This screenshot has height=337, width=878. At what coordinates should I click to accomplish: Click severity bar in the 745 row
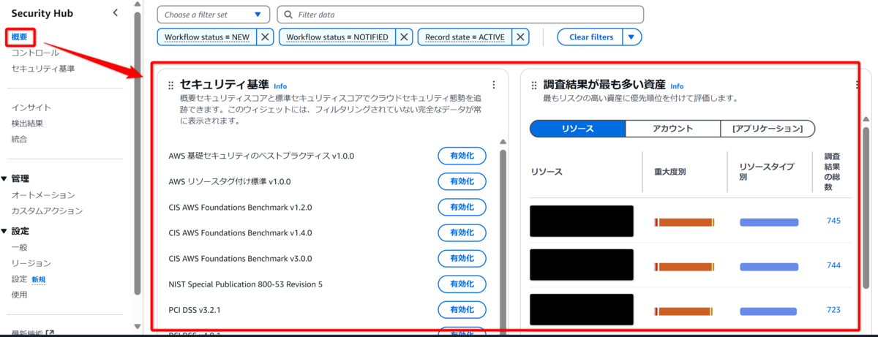684,222
